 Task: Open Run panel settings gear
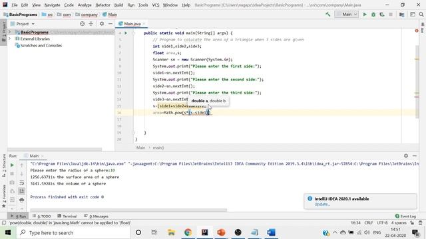pyautogui.click(x=406, y=156)
